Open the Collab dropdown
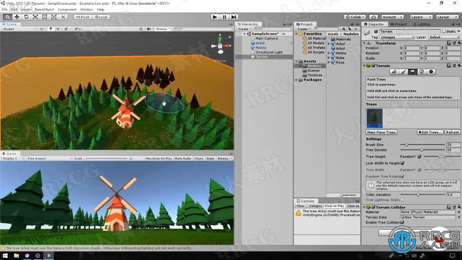 (355, 17)
